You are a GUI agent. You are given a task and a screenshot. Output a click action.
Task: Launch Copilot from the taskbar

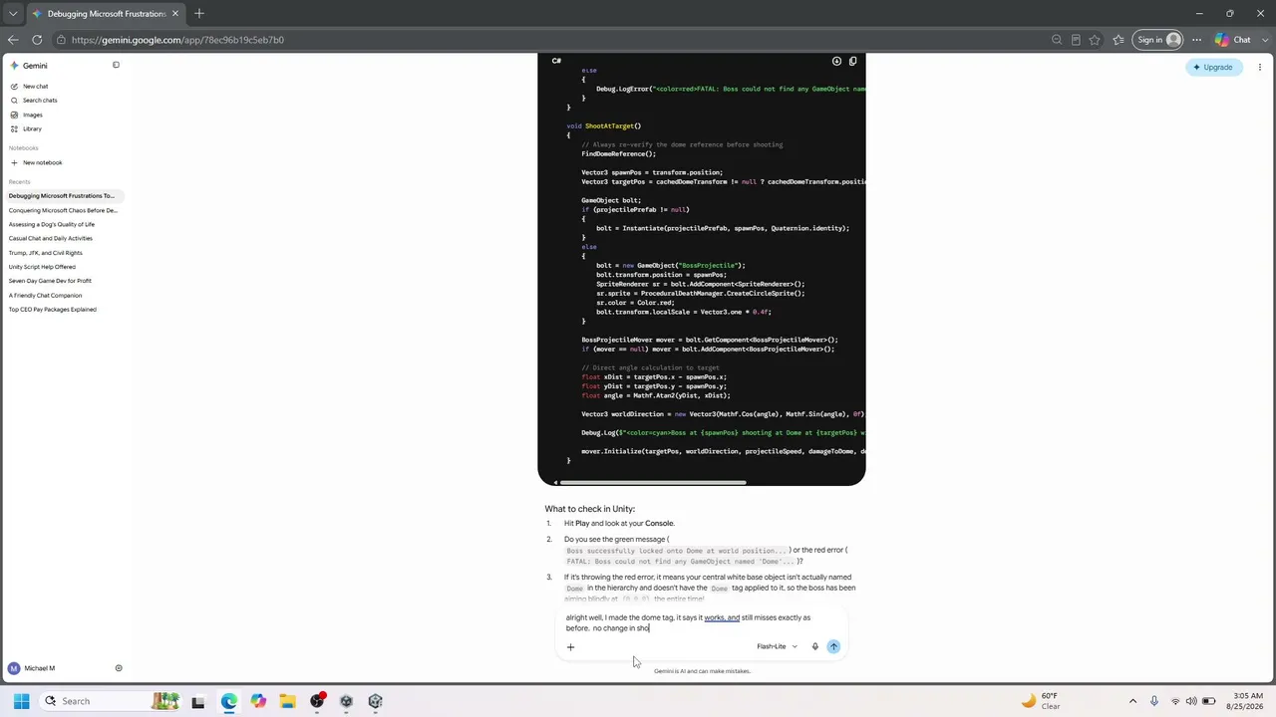(x=258, y=701)
